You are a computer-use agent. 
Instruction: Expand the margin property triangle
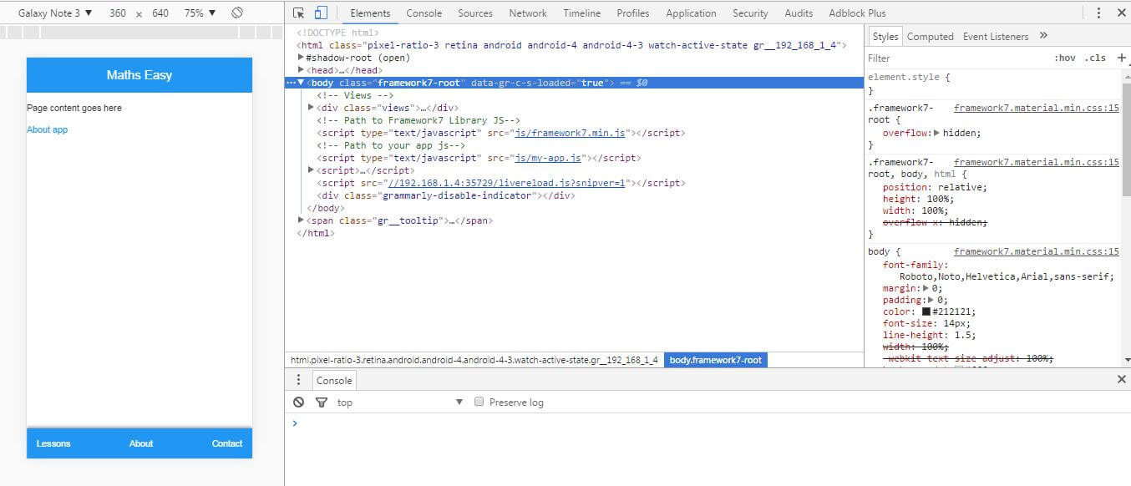pyautogui.click(x=926, y=288)
